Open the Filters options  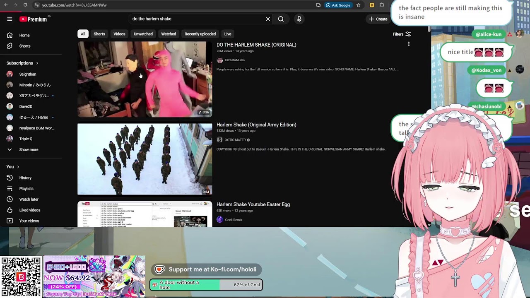[x=402, y=34]
